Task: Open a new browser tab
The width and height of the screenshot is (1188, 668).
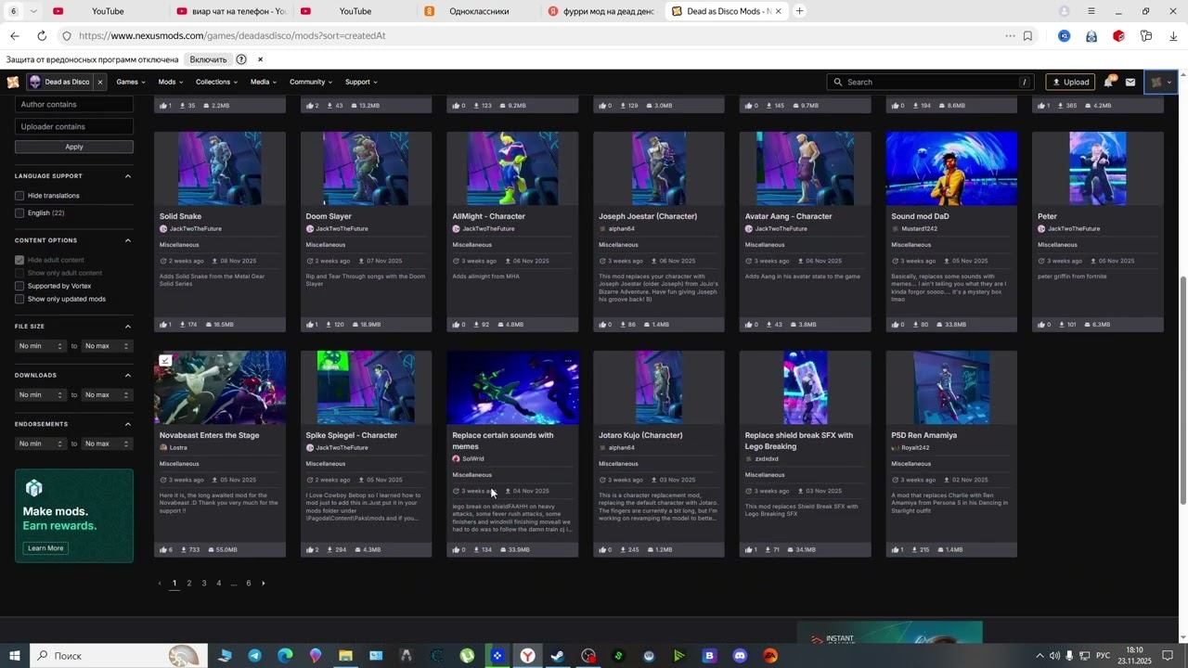Action: click(800, 11)
